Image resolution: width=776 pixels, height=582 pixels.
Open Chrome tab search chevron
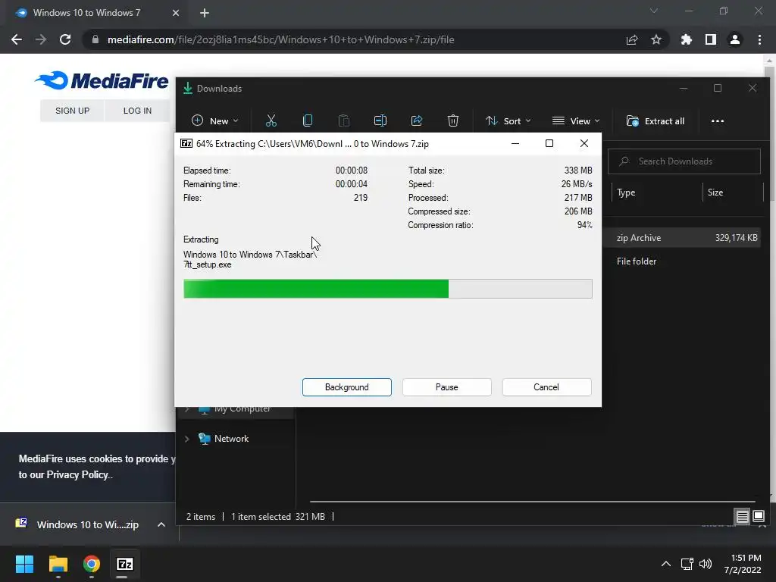point(654,11)
